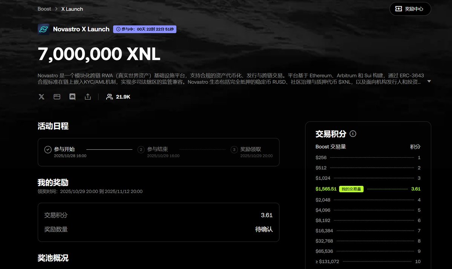Viewport: 452px width, 269px height.
Task: Open the X (Twitter) social icon
Action: 41,97
